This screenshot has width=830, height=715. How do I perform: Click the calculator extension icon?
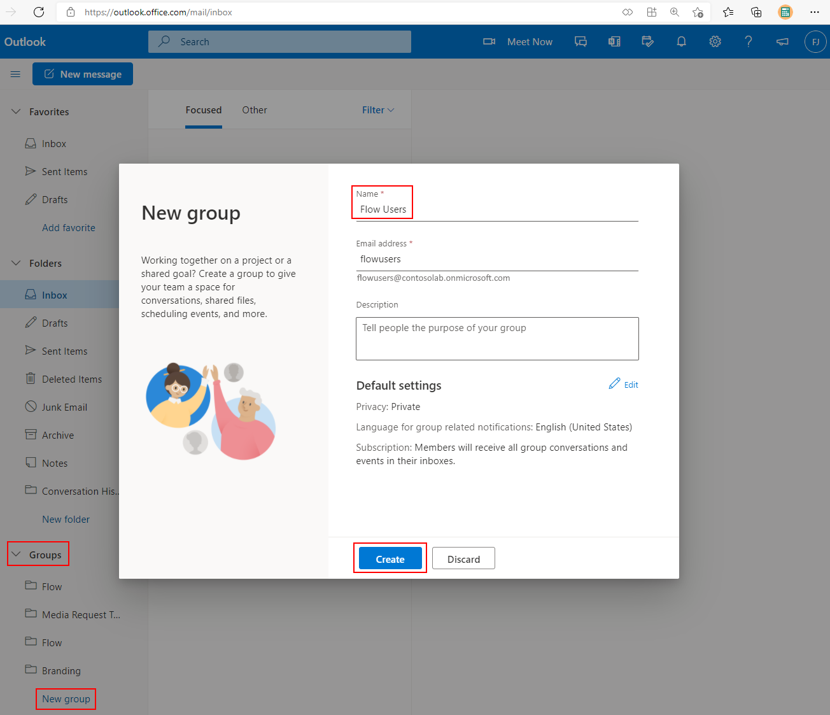(x=785, y=12)
